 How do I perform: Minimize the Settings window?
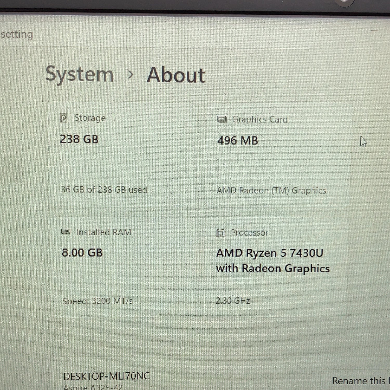pyautogui.click(x=374, y=31)
